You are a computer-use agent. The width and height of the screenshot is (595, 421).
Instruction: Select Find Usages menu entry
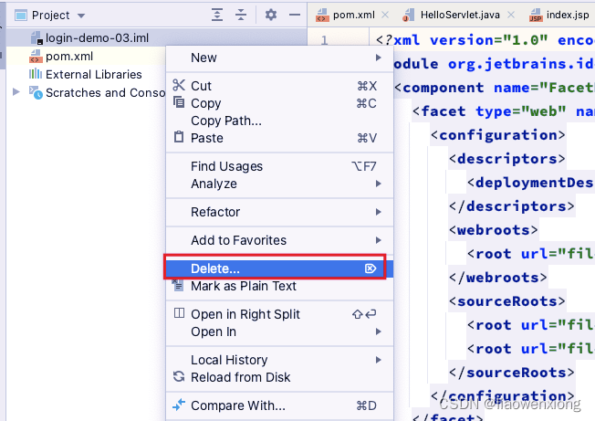tap(279, 166)
